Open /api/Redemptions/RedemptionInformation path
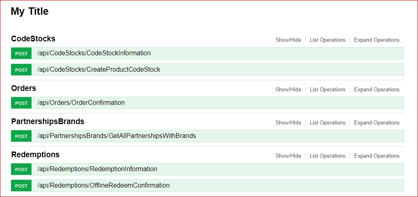The width and height of the screenshot is (418, 197). coord(97,169)
